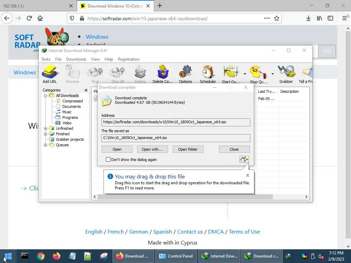The image size is (351, 263).
Task: Click the Delete Completed toolbar icon
Action: pos(162,74)
